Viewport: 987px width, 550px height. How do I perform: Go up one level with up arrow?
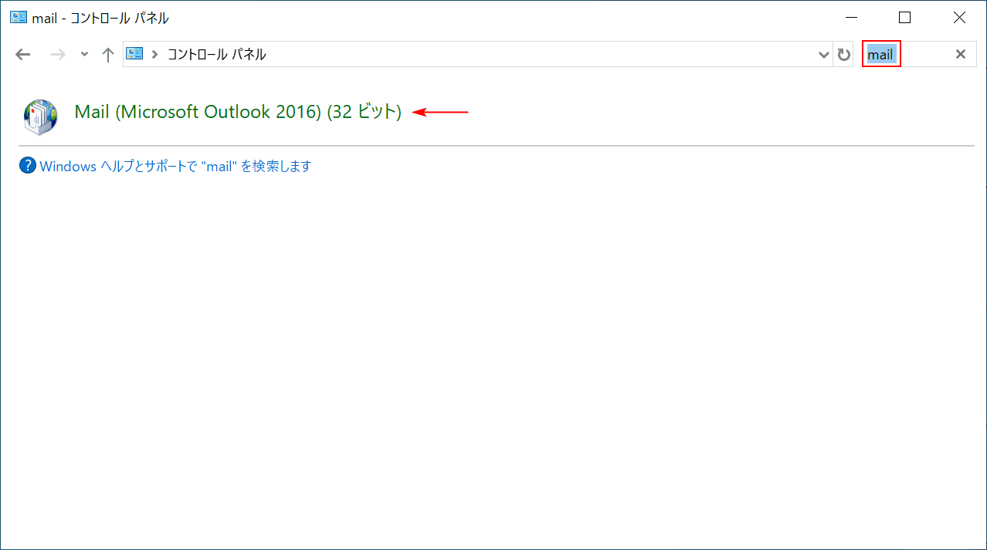(108, 55)
